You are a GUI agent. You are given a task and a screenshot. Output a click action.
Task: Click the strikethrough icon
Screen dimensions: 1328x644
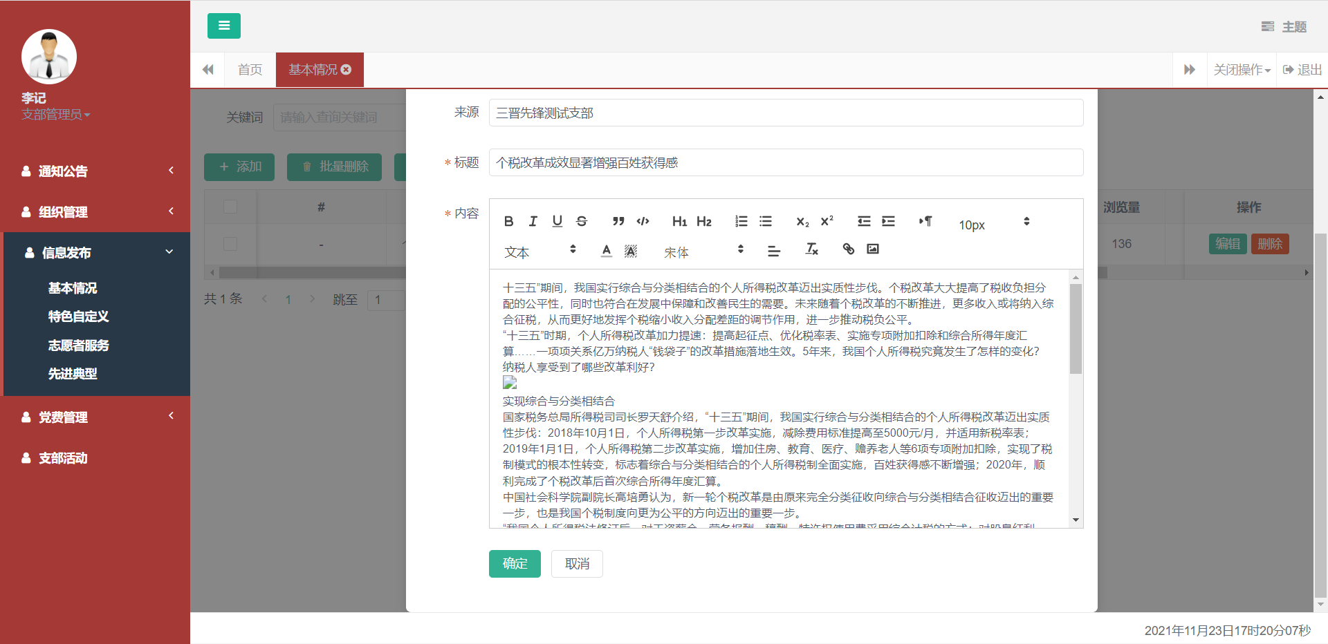tap(582, 221)
